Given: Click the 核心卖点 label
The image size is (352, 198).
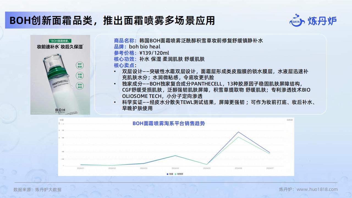Looking at the screenshot, I should coord(125,65).
